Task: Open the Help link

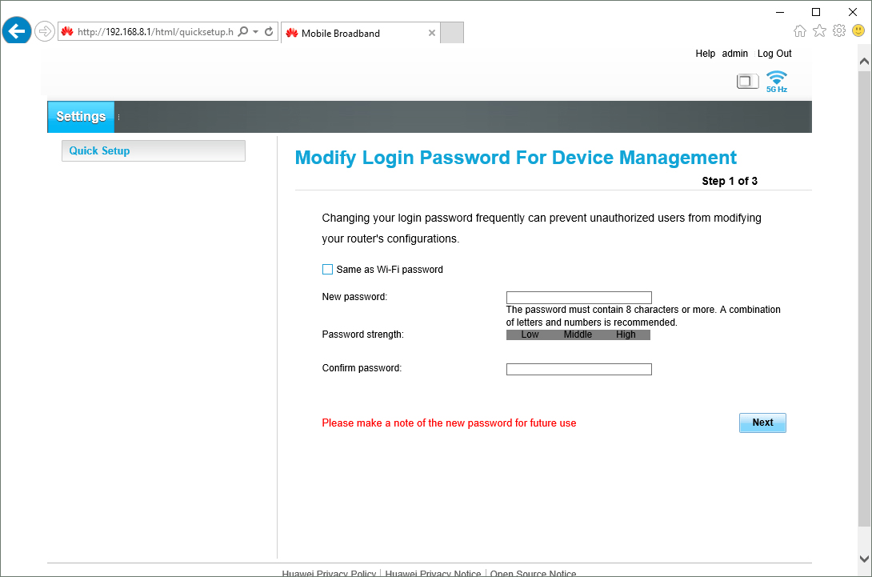Action: 705,54
